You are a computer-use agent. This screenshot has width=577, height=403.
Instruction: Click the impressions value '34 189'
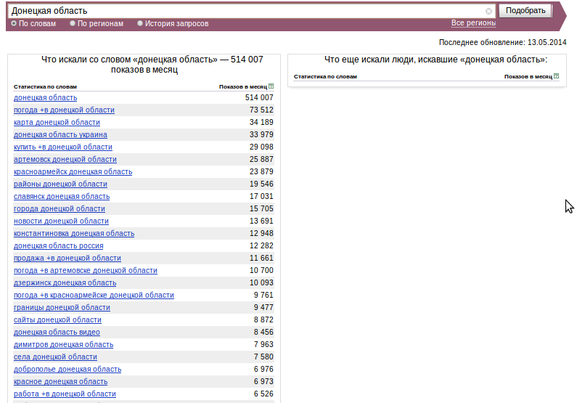pyautogui.click(x=261, y=122)
